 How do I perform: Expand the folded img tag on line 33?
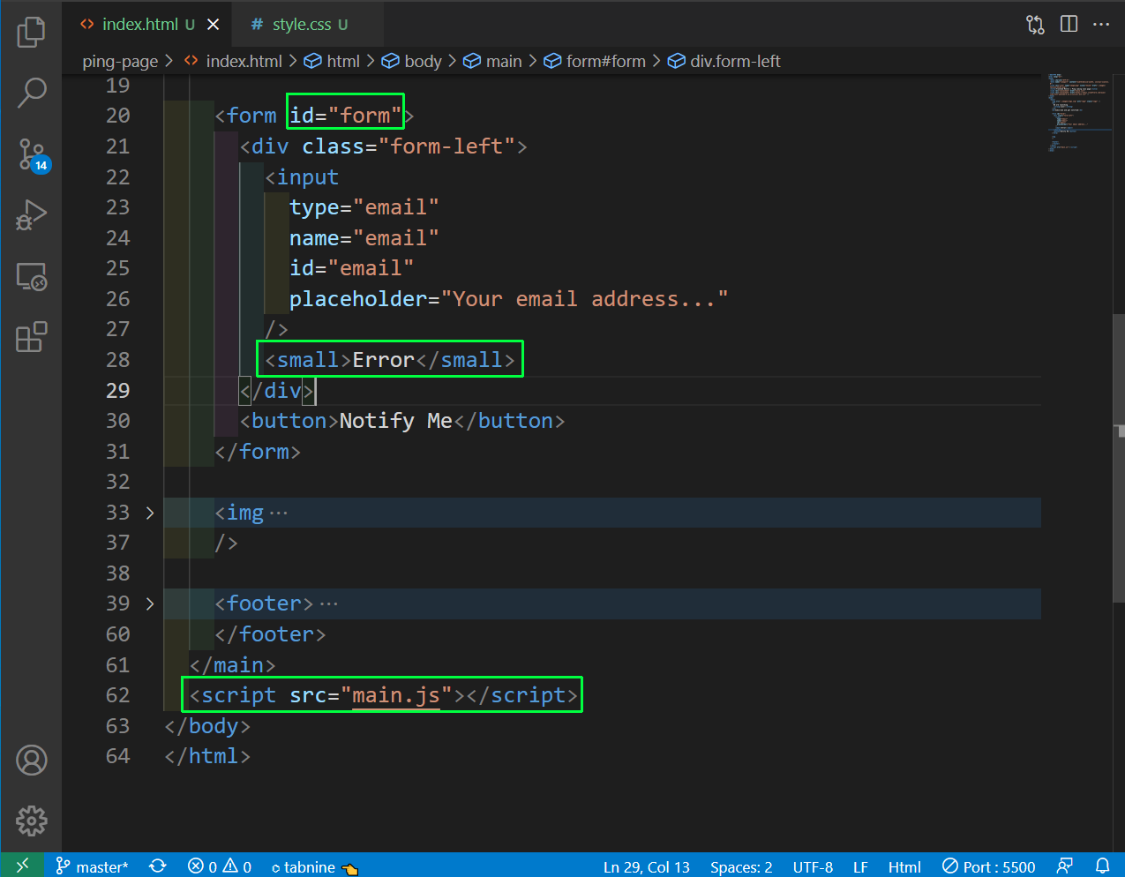tap(150, 513)
